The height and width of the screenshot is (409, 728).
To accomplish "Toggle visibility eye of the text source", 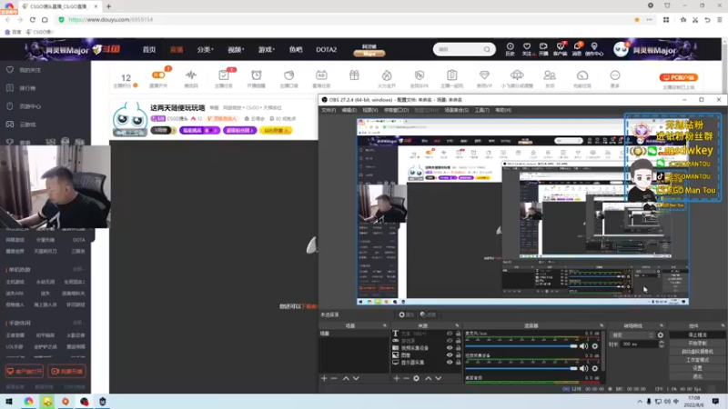I will [450, 334].
